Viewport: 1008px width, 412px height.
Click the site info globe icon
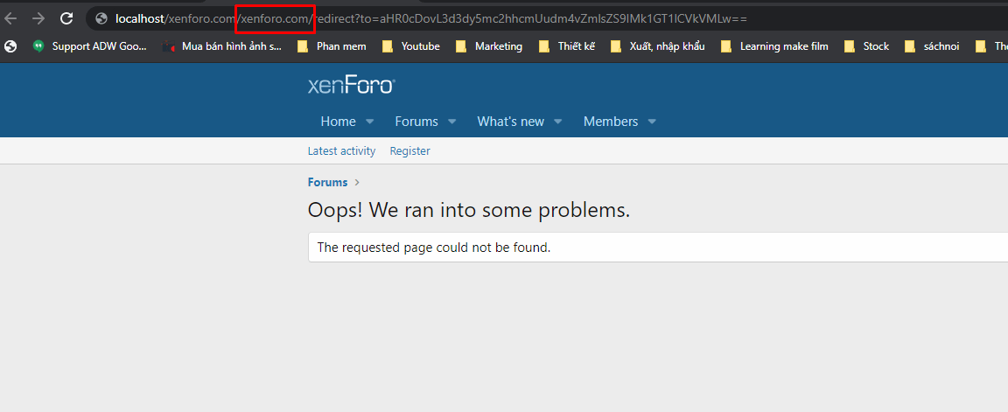tap(101, 18)
